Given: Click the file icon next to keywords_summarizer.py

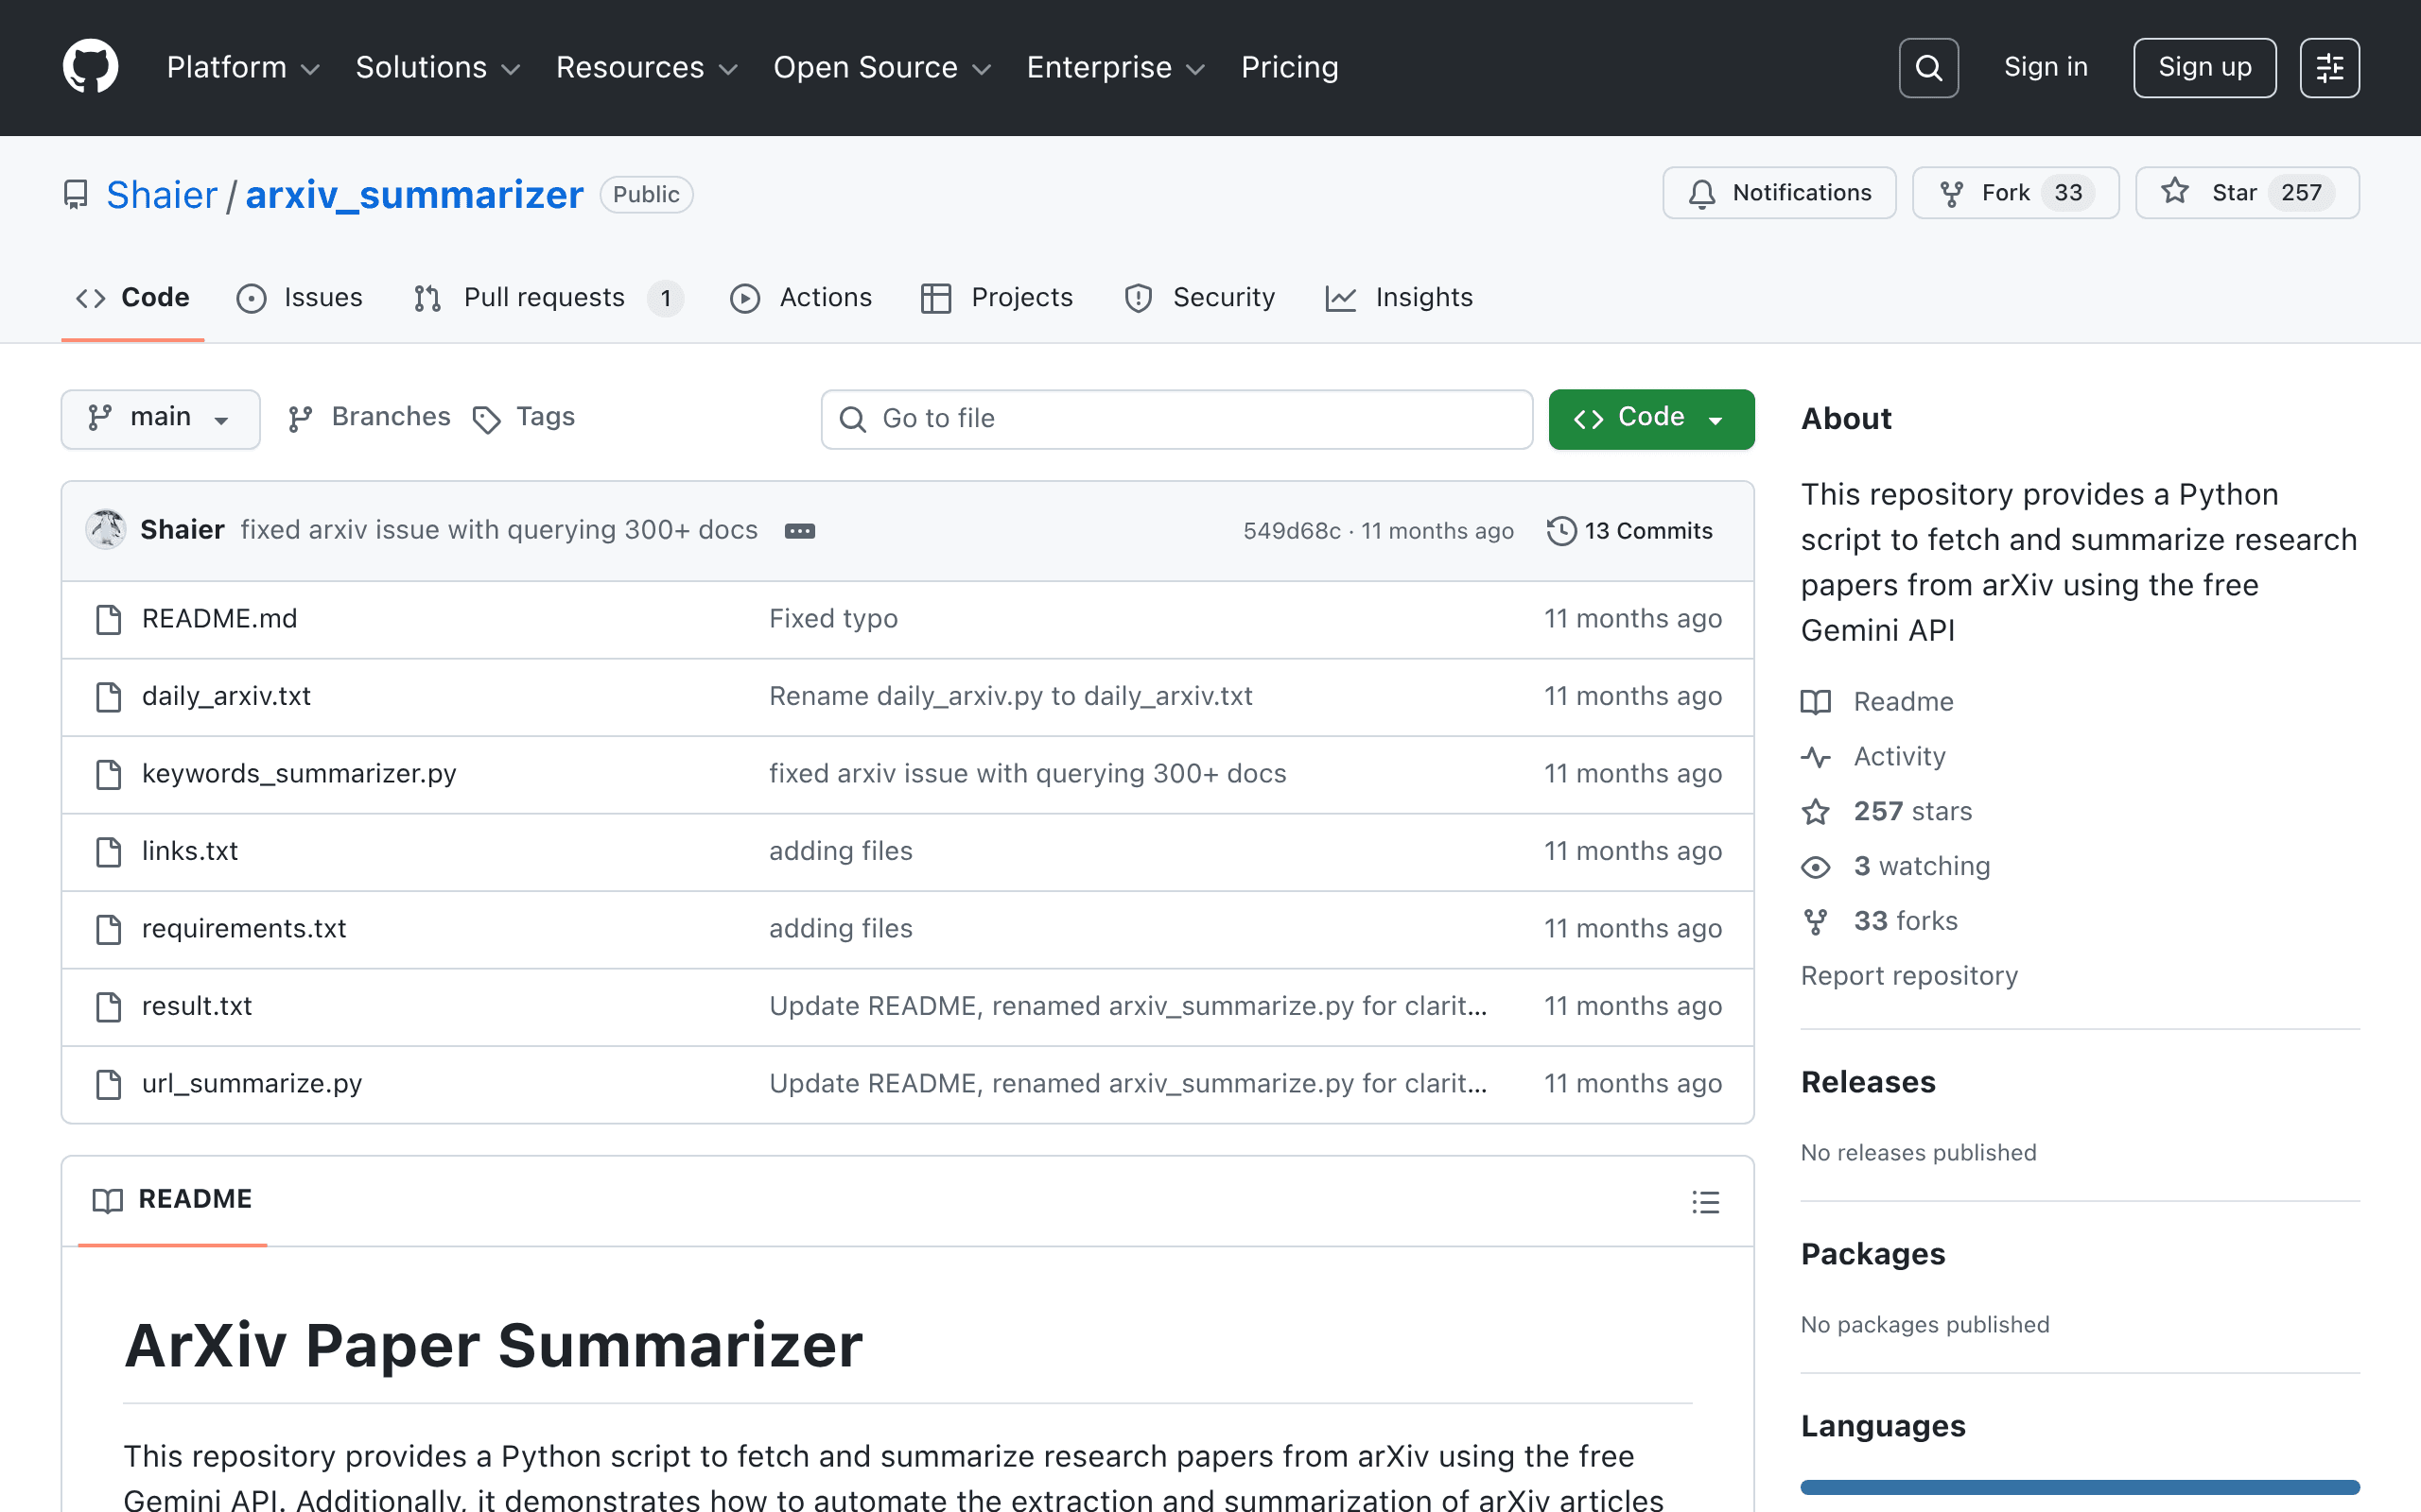Looking at the screenshot, I should tap(108, 774).
